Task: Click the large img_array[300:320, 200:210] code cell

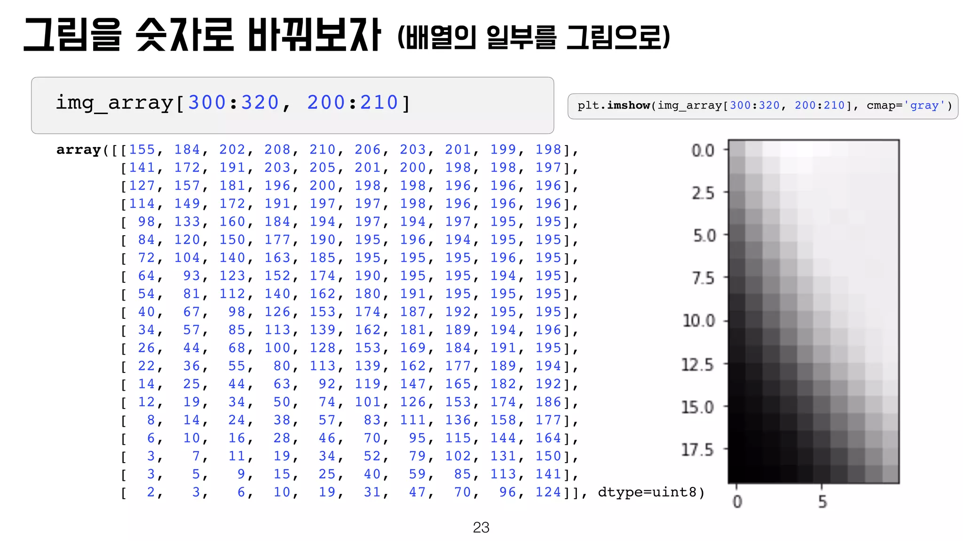Action: tap(292, 105)
